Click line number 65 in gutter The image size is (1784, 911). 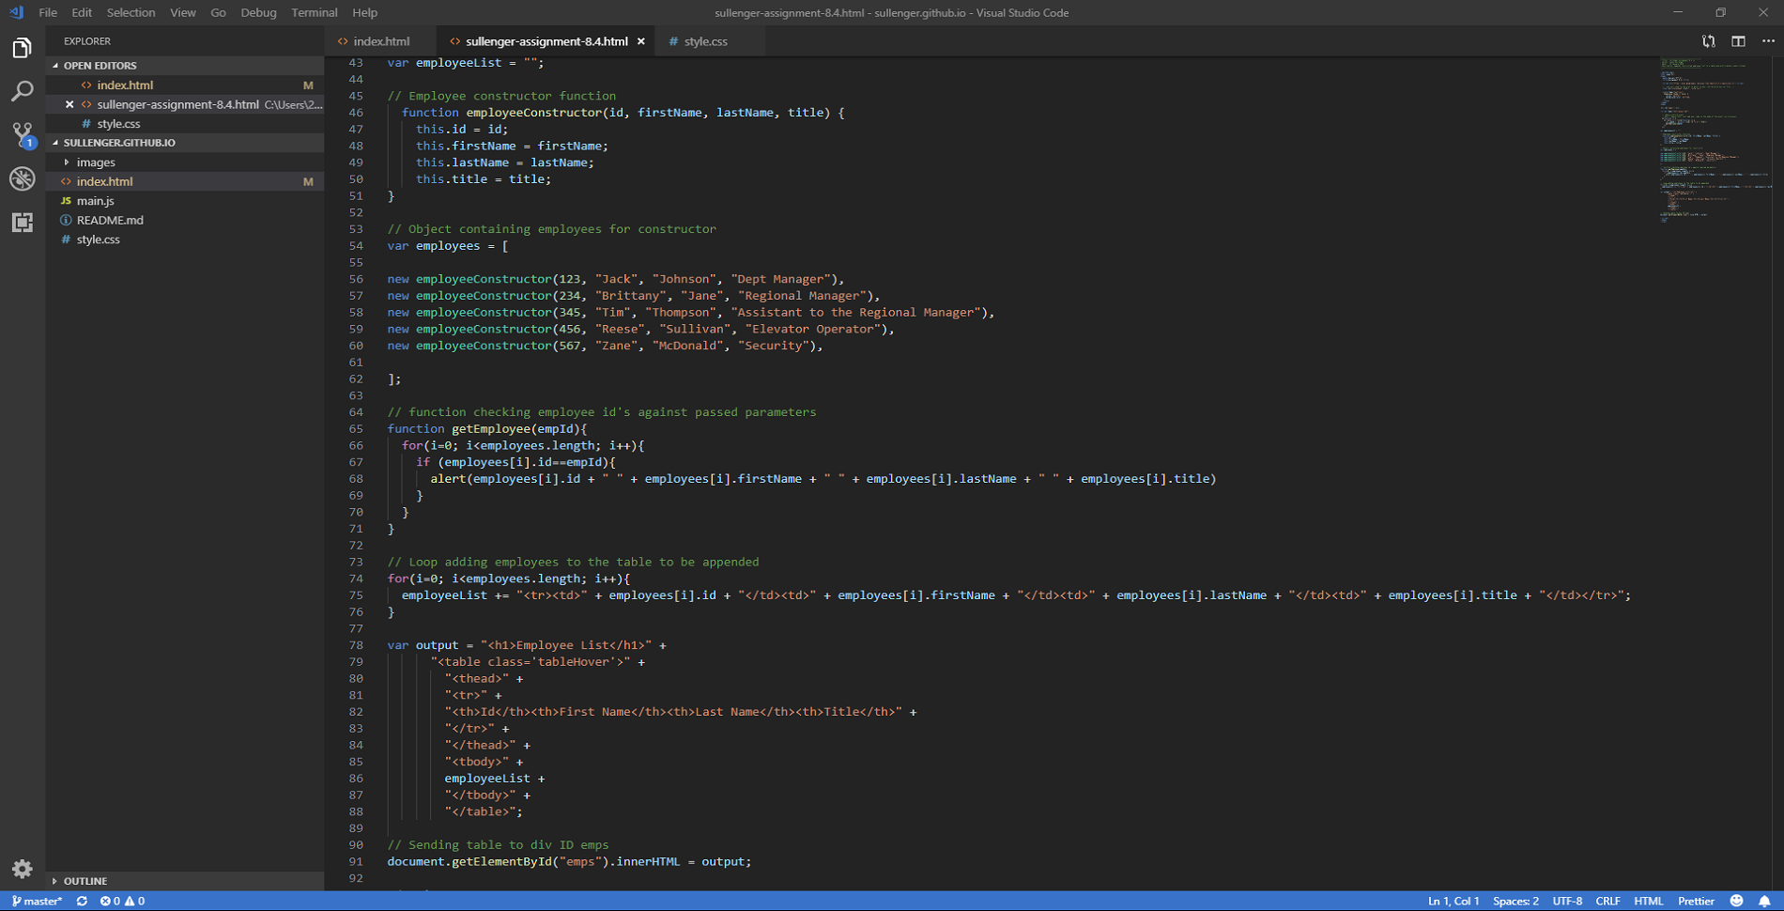pyautogui.click(x=356, y=429)
